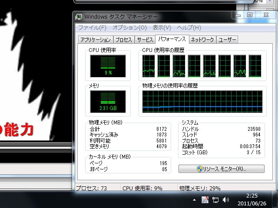Click the last CPU history graph
Screen dimensions: 278x208
pyautogui.click(x=255, y=66)
